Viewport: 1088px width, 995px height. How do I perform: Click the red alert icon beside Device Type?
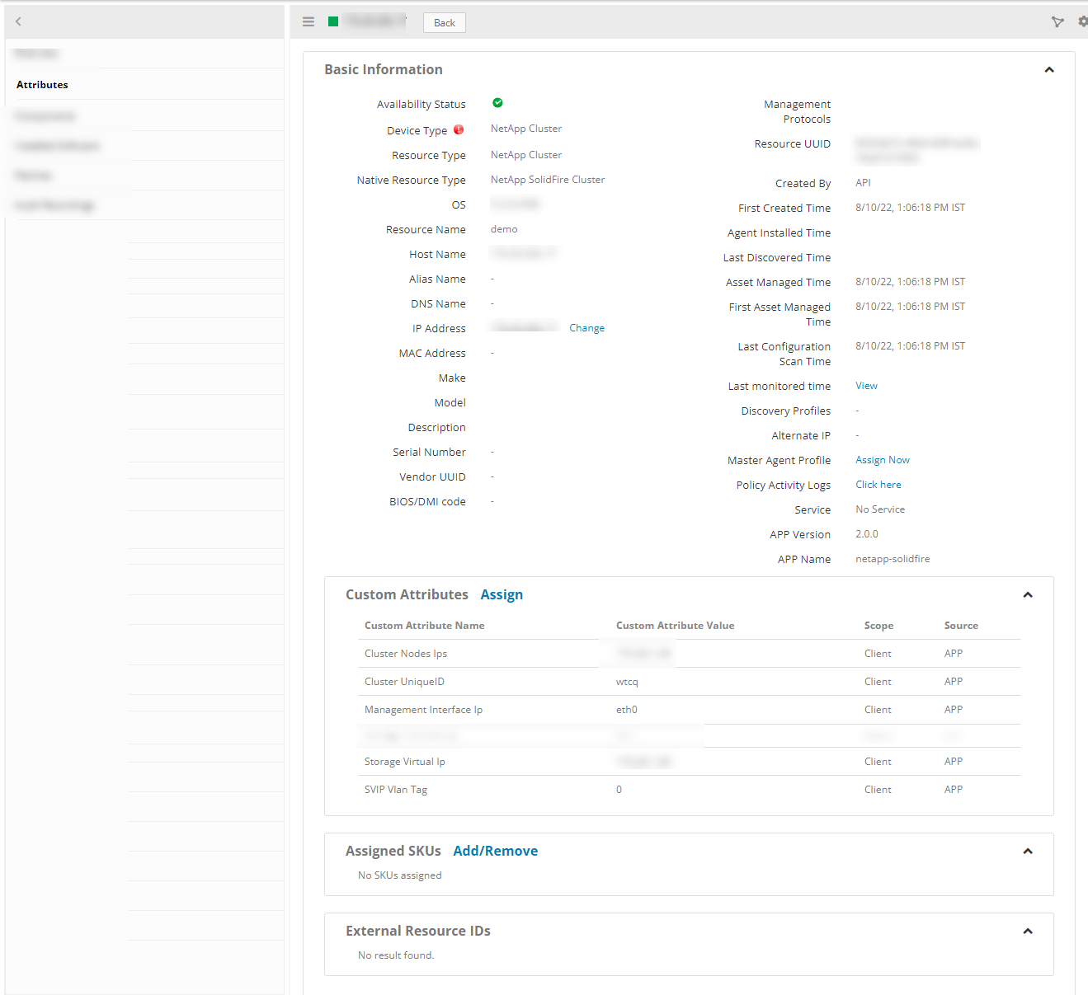pos(459,129)
